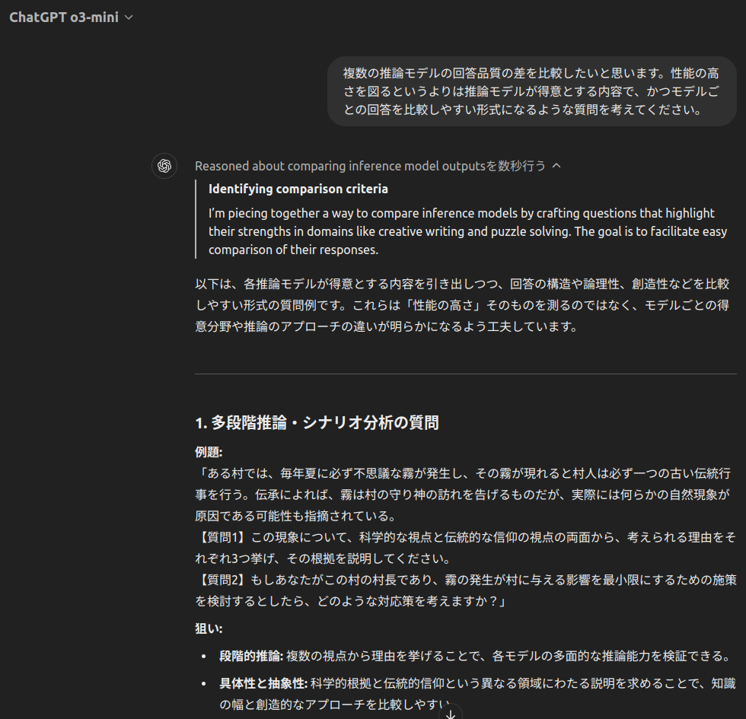Click the paragraph starting 以下は、各推論モデル
746x719 pixels.
(x=463, y=305)
